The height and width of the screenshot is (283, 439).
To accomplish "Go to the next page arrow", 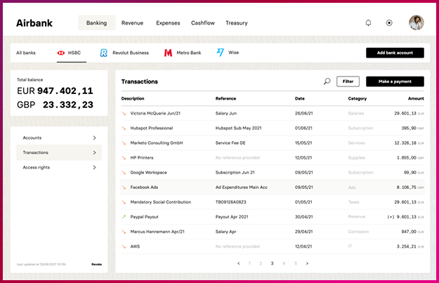I will pyautogui.click(x=307, y=263).
